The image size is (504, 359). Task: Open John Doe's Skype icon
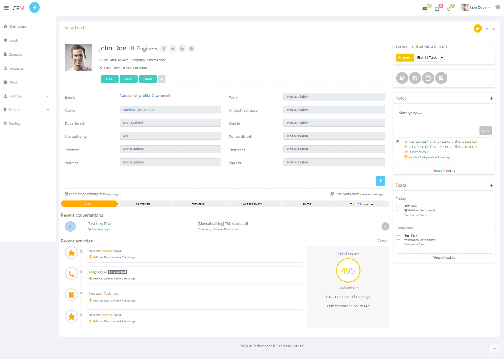click(191, 49)
